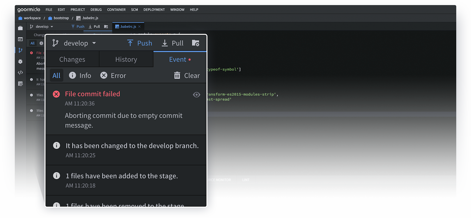Screen dimensions: 471x218
Task: Open the bottom sidebar panel icon
Action: pos(20,84)
